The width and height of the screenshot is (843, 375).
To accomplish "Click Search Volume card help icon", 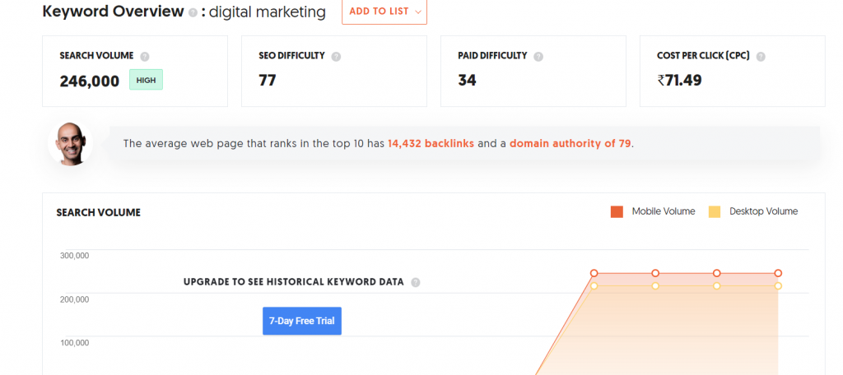I will click(145, 57).
